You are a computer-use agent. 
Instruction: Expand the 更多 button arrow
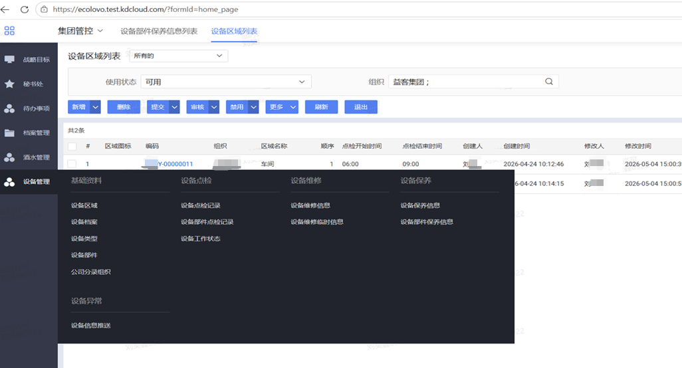[x=293, y=107]
